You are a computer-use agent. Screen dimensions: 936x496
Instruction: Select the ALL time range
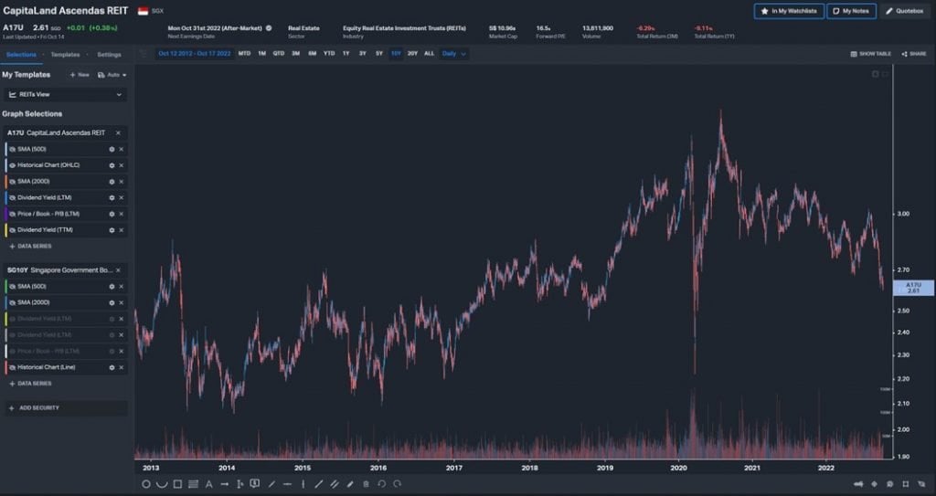point(430,54)
